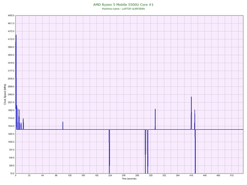Click the 1504.0 y-axis value
The width and height of the screenshot is (247, 185).
click(11, 126)
